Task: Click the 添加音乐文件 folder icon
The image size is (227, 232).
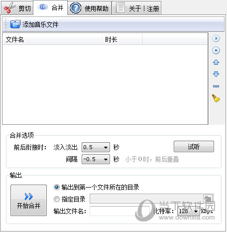Action: click(x=15, y=24)
